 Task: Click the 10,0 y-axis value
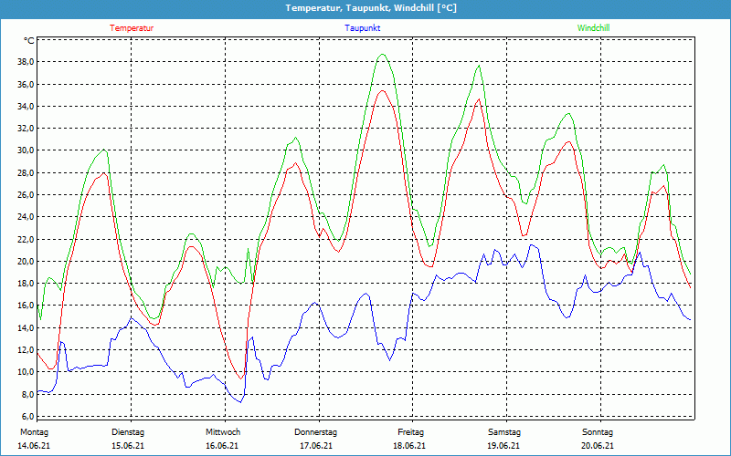point(26,371)
